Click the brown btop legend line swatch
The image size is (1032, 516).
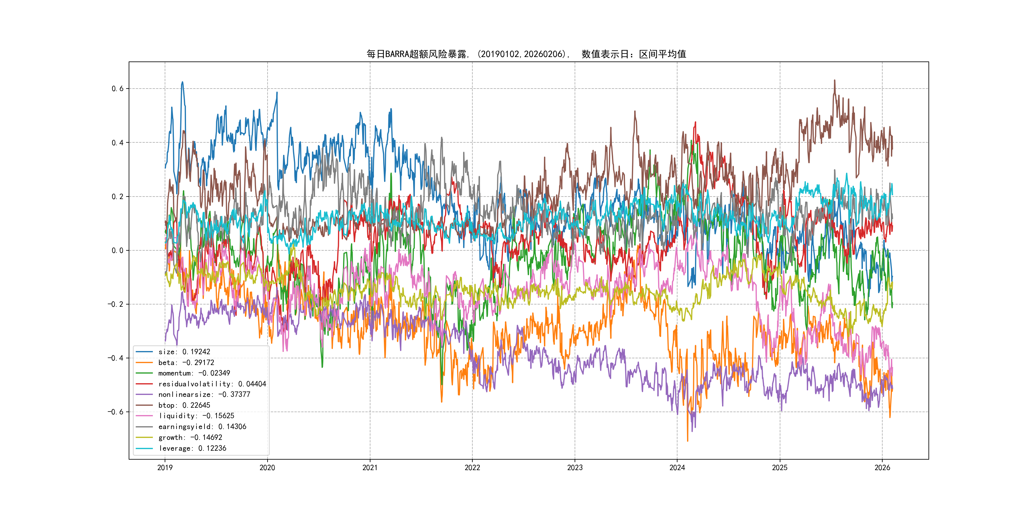pyautogui.click(x=144, y=405)
